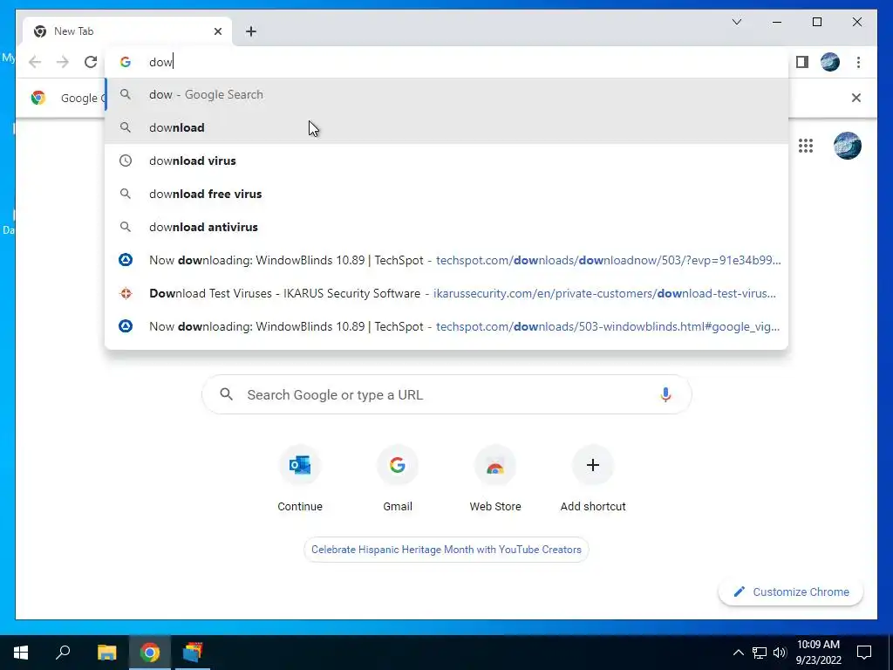Open the Chrome three-dot menu

pyautogui.click(x=858, y=62)
